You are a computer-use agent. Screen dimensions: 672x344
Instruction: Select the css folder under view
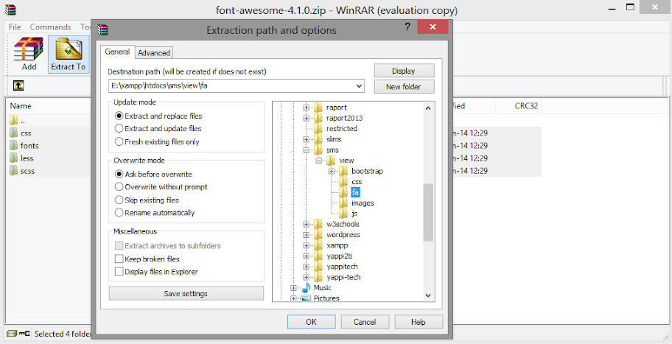357,182
